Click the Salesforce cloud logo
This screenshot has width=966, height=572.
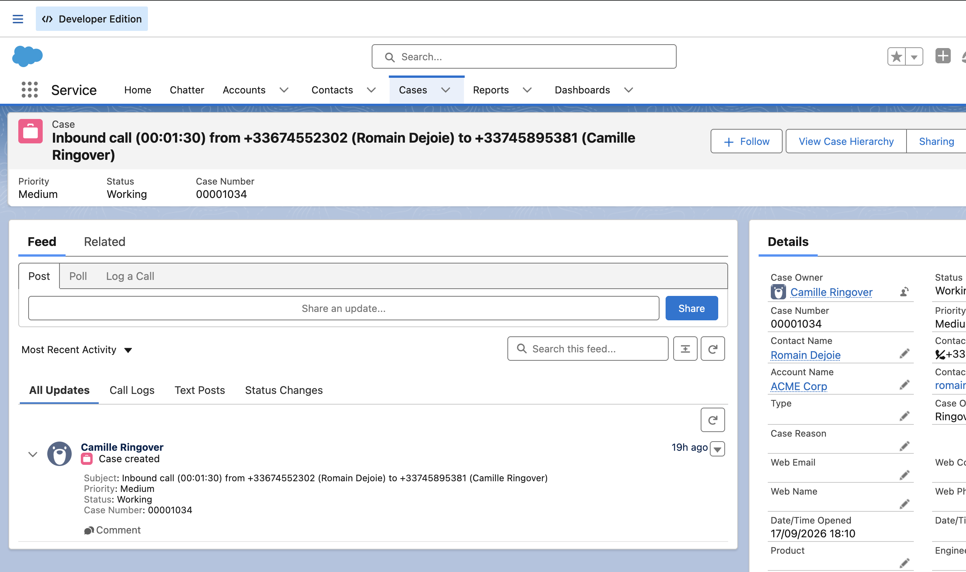coord(27,56)
